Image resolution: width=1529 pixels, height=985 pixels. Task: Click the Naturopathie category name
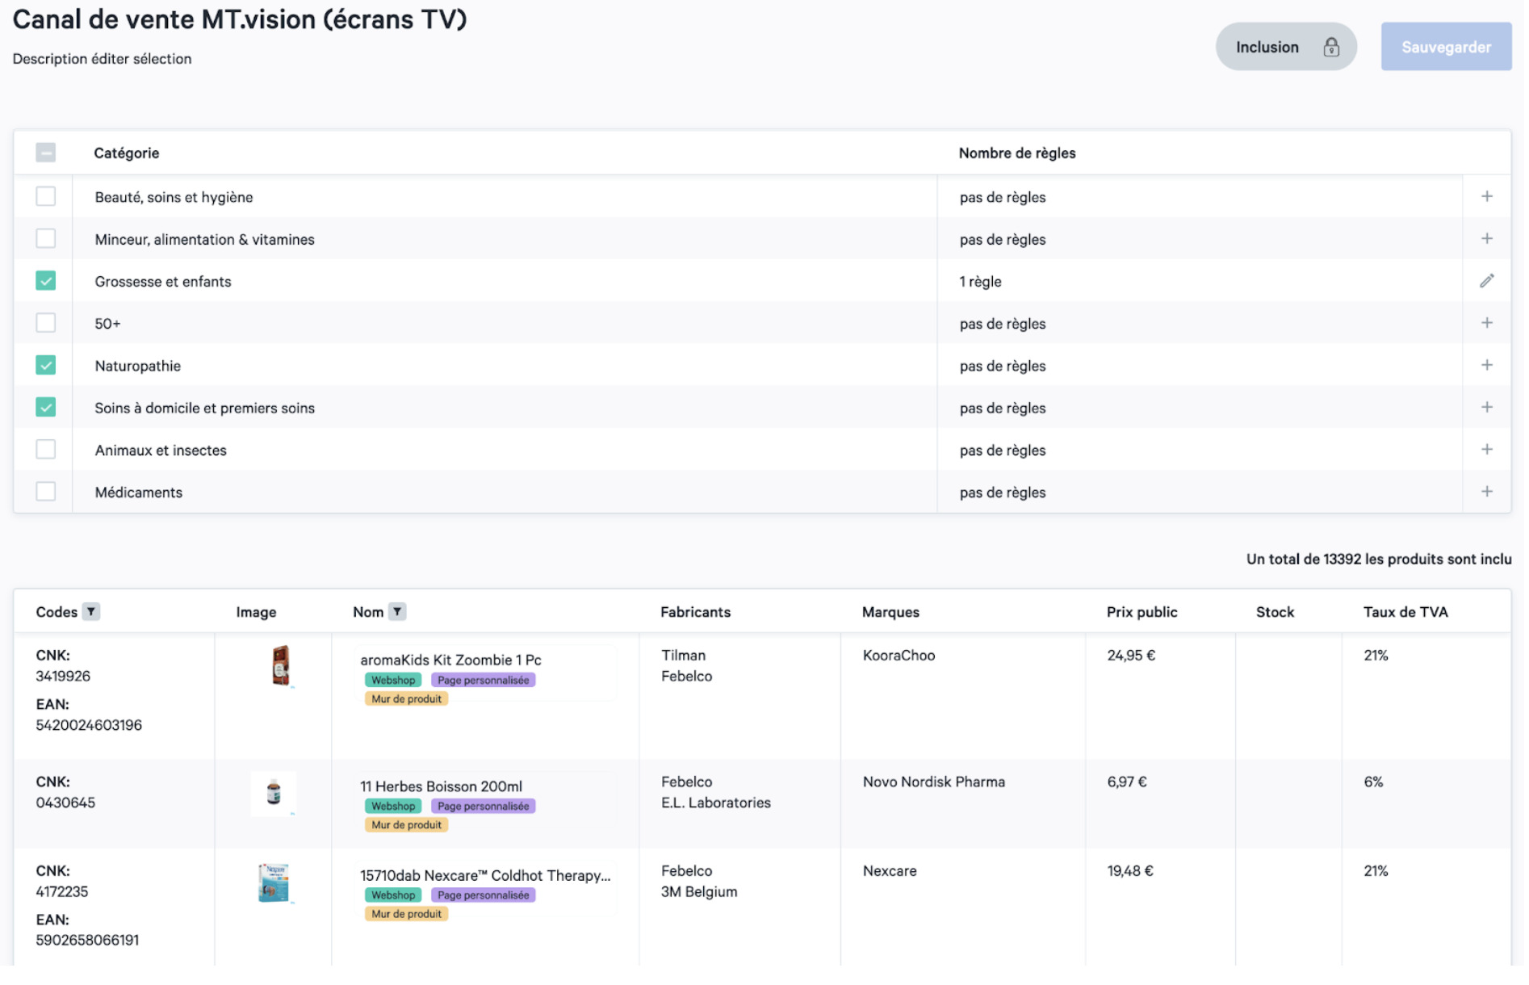click(x=138, y=366)
